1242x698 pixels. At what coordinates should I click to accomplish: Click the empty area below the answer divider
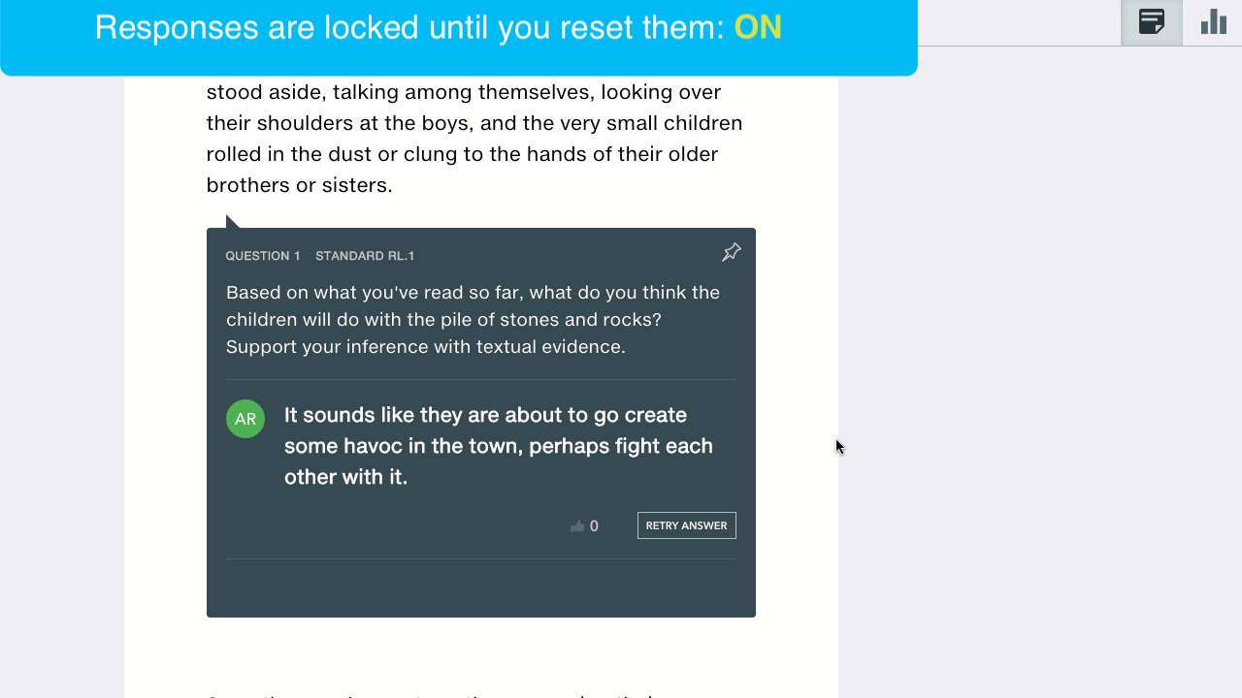tap(481, 587)
